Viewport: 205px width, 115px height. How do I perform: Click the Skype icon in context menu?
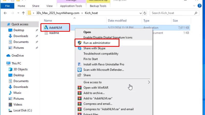(x=79, y=48)
